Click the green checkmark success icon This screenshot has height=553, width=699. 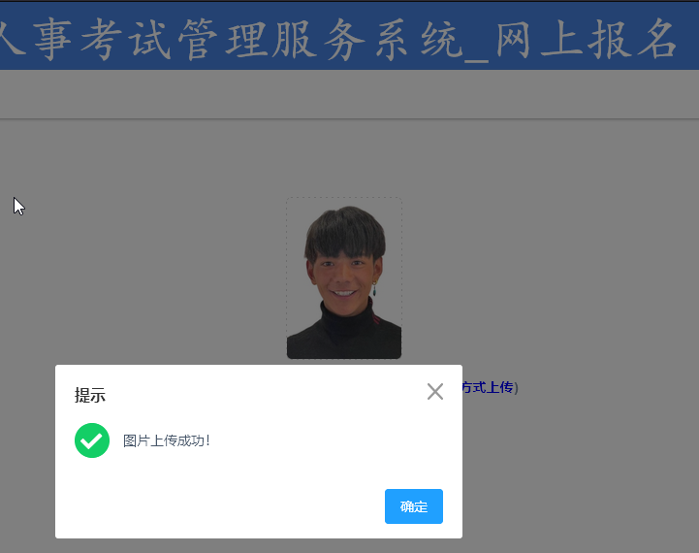(92, 440)
